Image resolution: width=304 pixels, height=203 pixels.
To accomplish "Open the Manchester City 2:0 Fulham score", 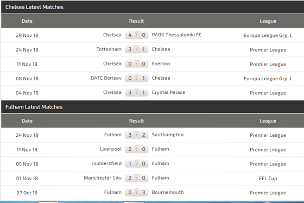I will pos(137,178).
